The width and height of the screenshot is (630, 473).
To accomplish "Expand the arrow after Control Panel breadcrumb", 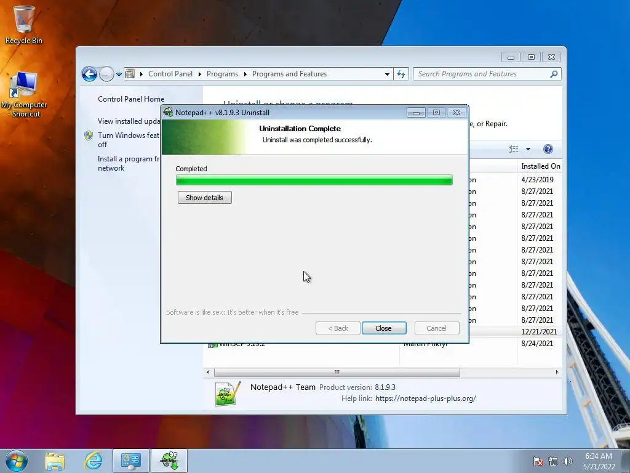I will 200,74.
